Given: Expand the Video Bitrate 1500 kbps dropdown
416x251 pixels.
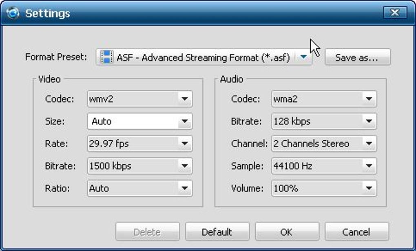Looking at the screenshot, I should point(184,166).
